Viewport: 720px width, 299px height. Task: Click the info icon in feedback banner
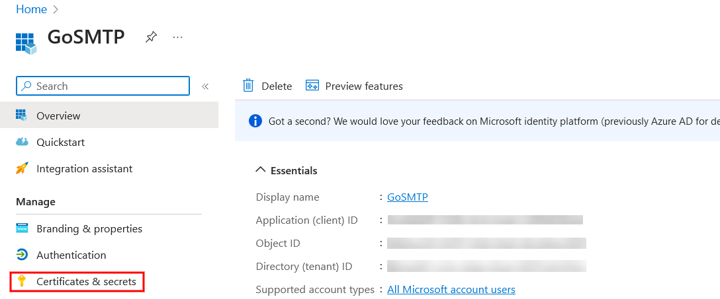click(255, 121)
